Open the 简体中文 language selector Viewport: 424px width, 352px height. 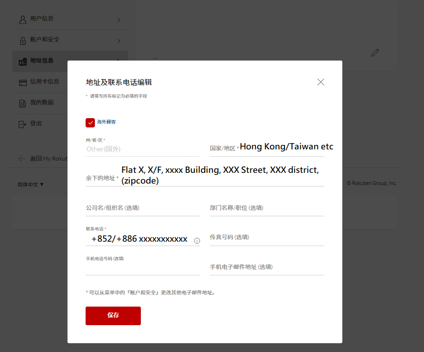click(31, 185)
